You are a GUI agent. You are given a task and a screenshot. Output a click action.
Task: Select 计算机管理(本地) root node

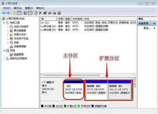pyautogui.click(x=16, y=19)
